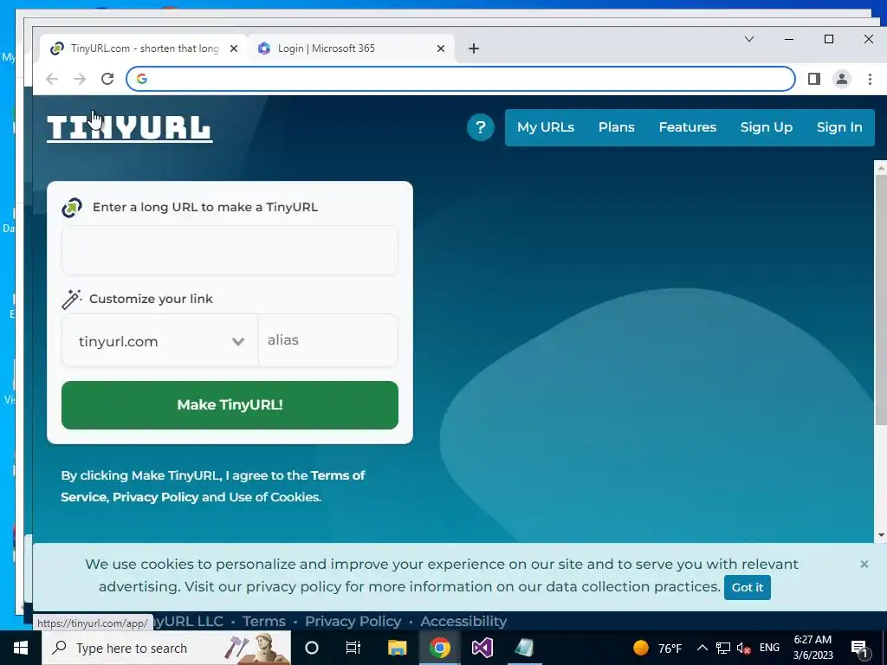Reload the page with refresh icon

click(107, 79)
